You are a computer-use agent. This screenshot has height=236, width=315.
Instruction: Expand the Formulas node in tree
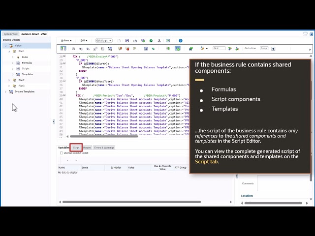13,63
